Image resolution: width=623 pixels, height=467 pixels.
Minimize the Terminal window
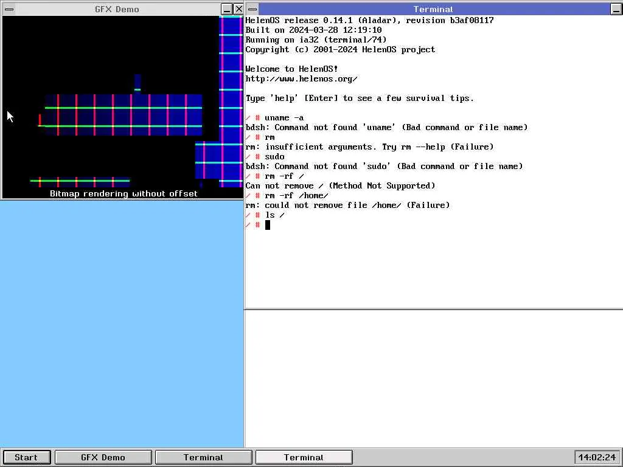click(x=616, y=9)
